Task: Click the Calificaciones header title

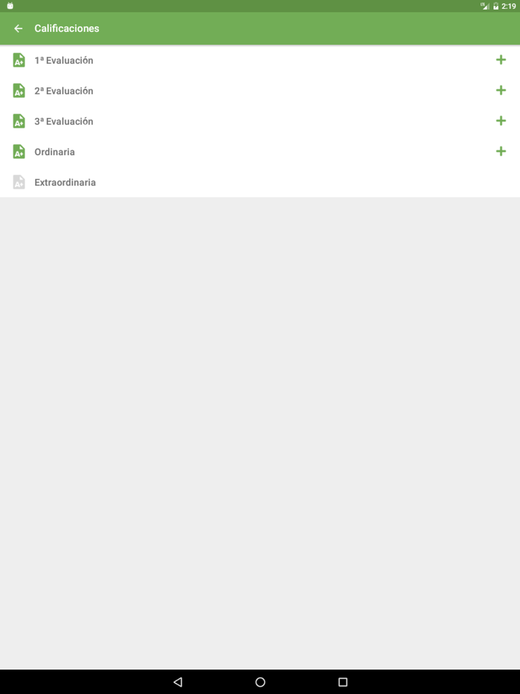Action: [67, 29]
